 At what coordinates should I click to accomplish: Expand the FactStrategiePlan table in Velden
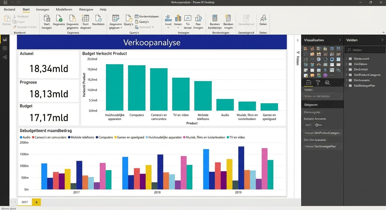click(346, 86)
